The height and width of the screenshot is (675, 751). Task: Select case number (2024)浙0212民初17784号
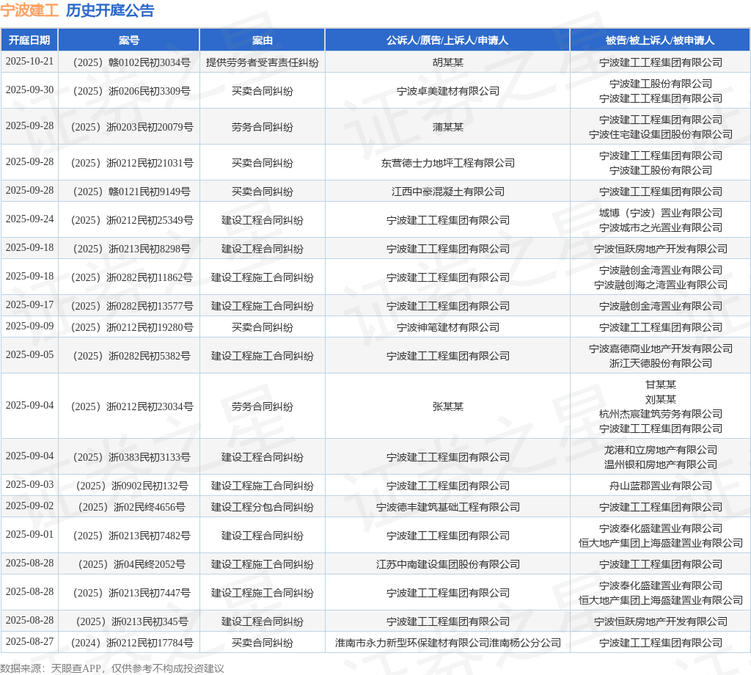(129, 643)
